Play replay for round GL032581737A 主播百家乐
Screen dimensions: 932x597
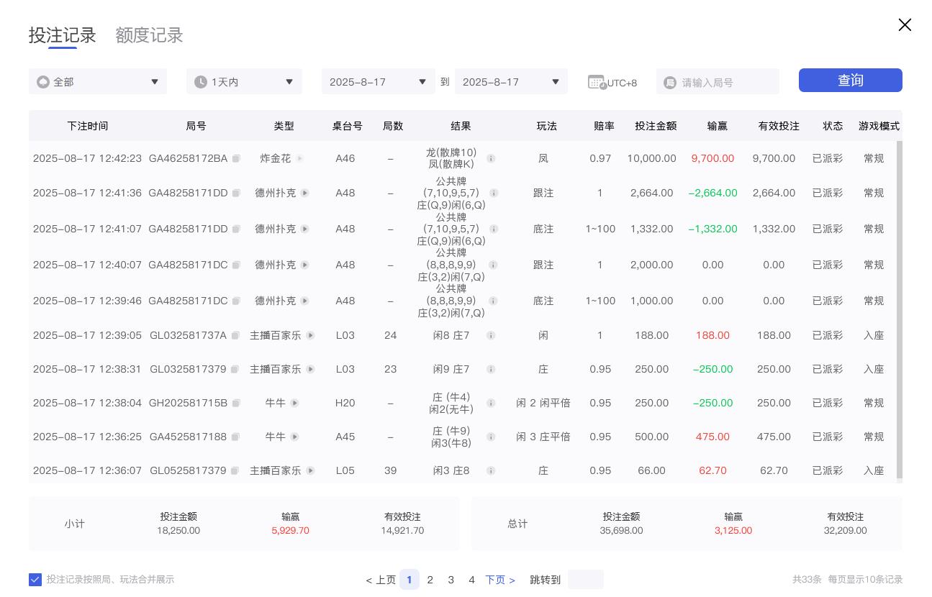(x=310, y=335)
